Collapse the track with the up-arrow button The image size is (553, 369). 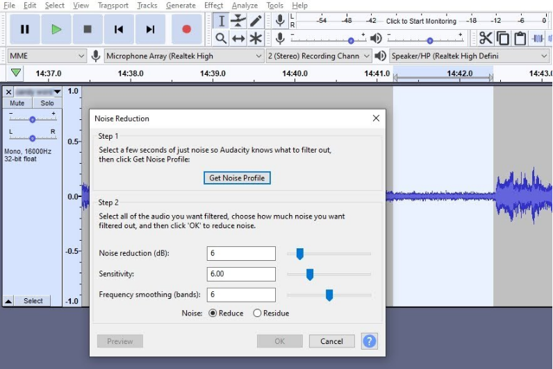click(x=8, y=301)
